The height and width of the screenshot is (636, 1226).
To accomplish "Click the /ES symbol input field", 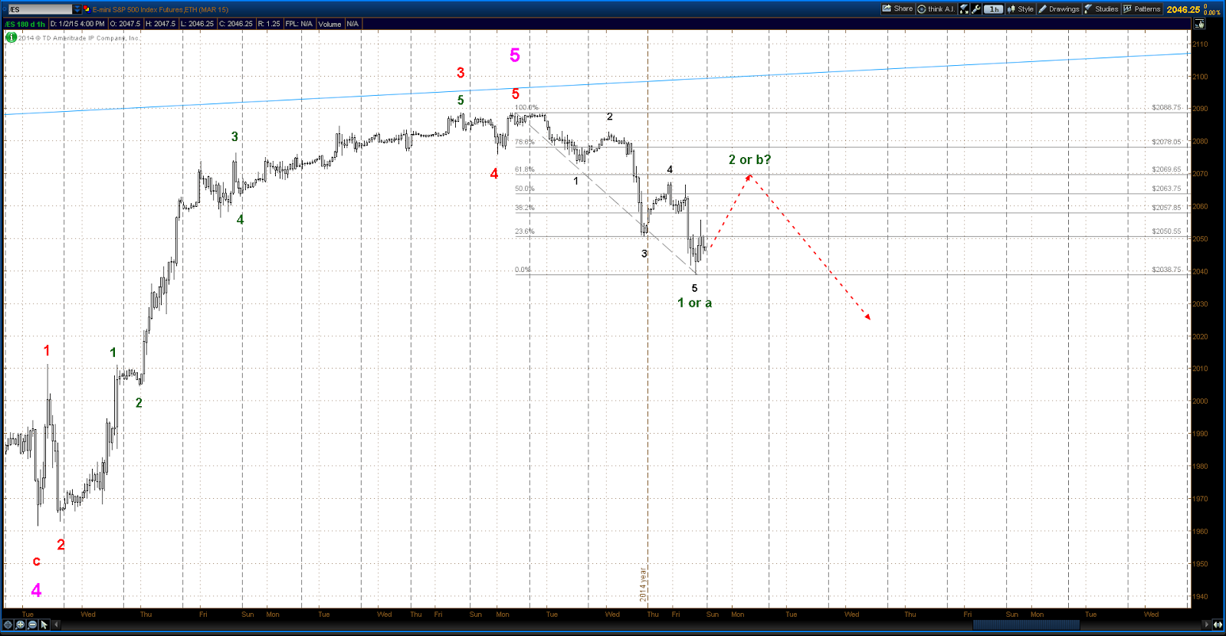I will [39, 9].
